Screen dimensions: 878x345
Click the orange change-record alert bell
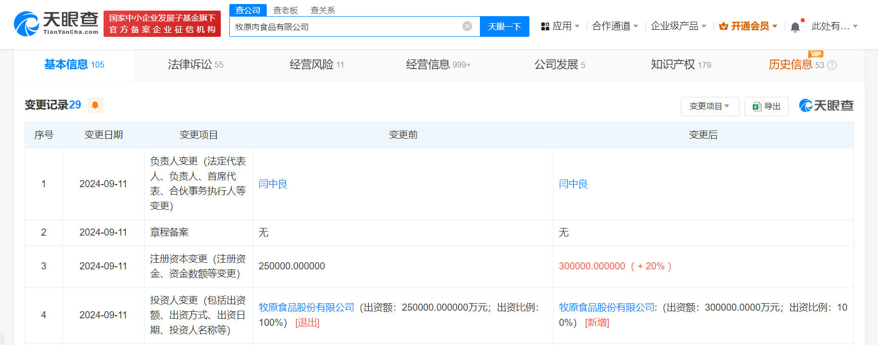coord(95,105)
